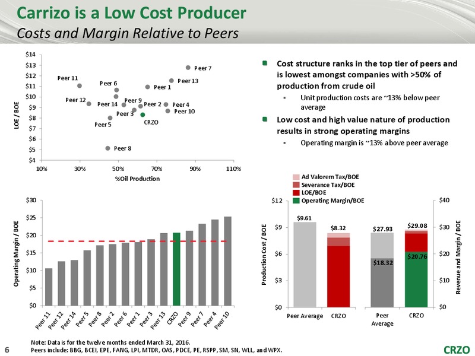Viewport: 475px width, 356px height.
Task: Click the 'Carrizo is a Low Cost Producer' title
Action: point(131,13)
